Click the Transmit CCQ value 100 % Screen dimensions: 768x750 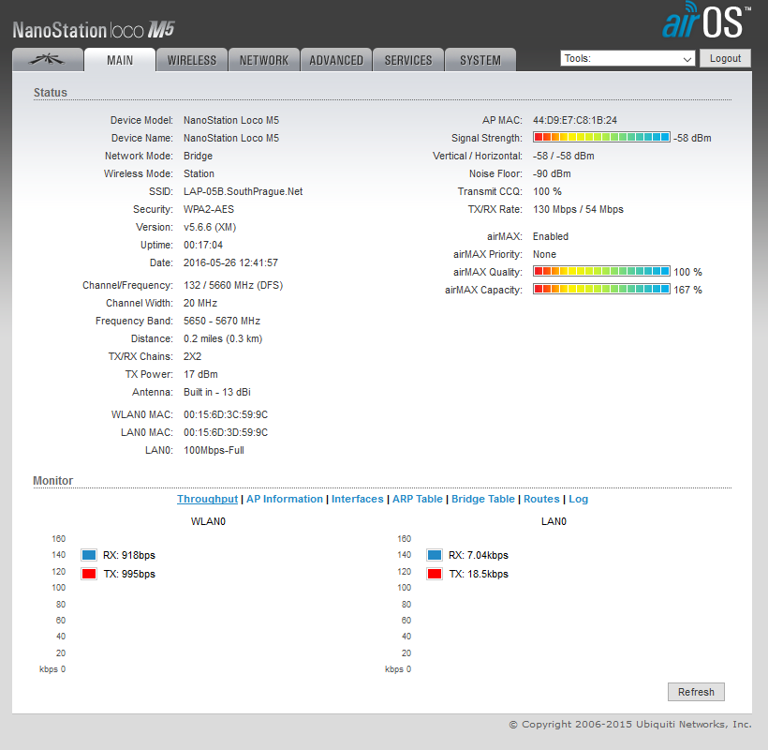tap(547, 191)
